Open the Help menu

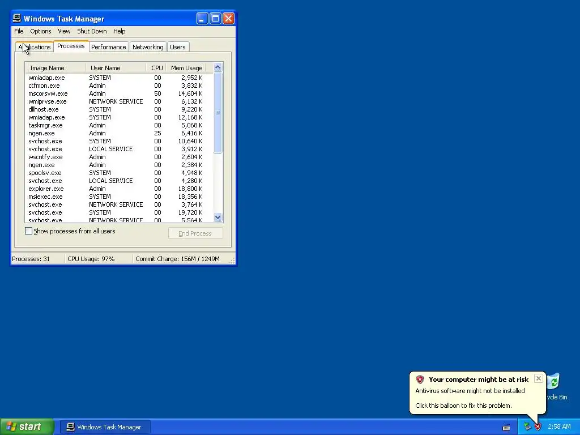[119, 31]
